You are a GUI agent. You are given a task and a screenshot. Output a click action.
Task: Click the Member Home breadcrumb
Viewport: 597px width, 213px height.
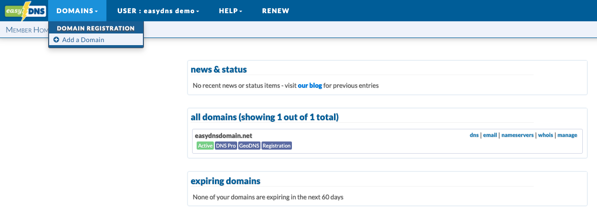(x=27, y=30)
